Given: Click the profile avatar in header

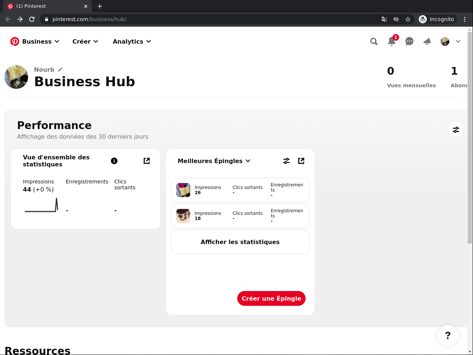Looking at the screenshot, I should point(445,41).
